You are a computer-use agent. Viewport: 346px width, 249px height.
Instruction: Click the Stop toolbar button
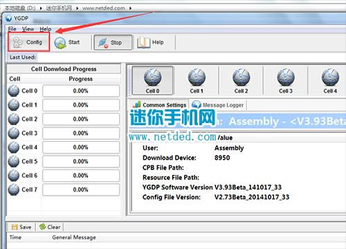(113, 42)
